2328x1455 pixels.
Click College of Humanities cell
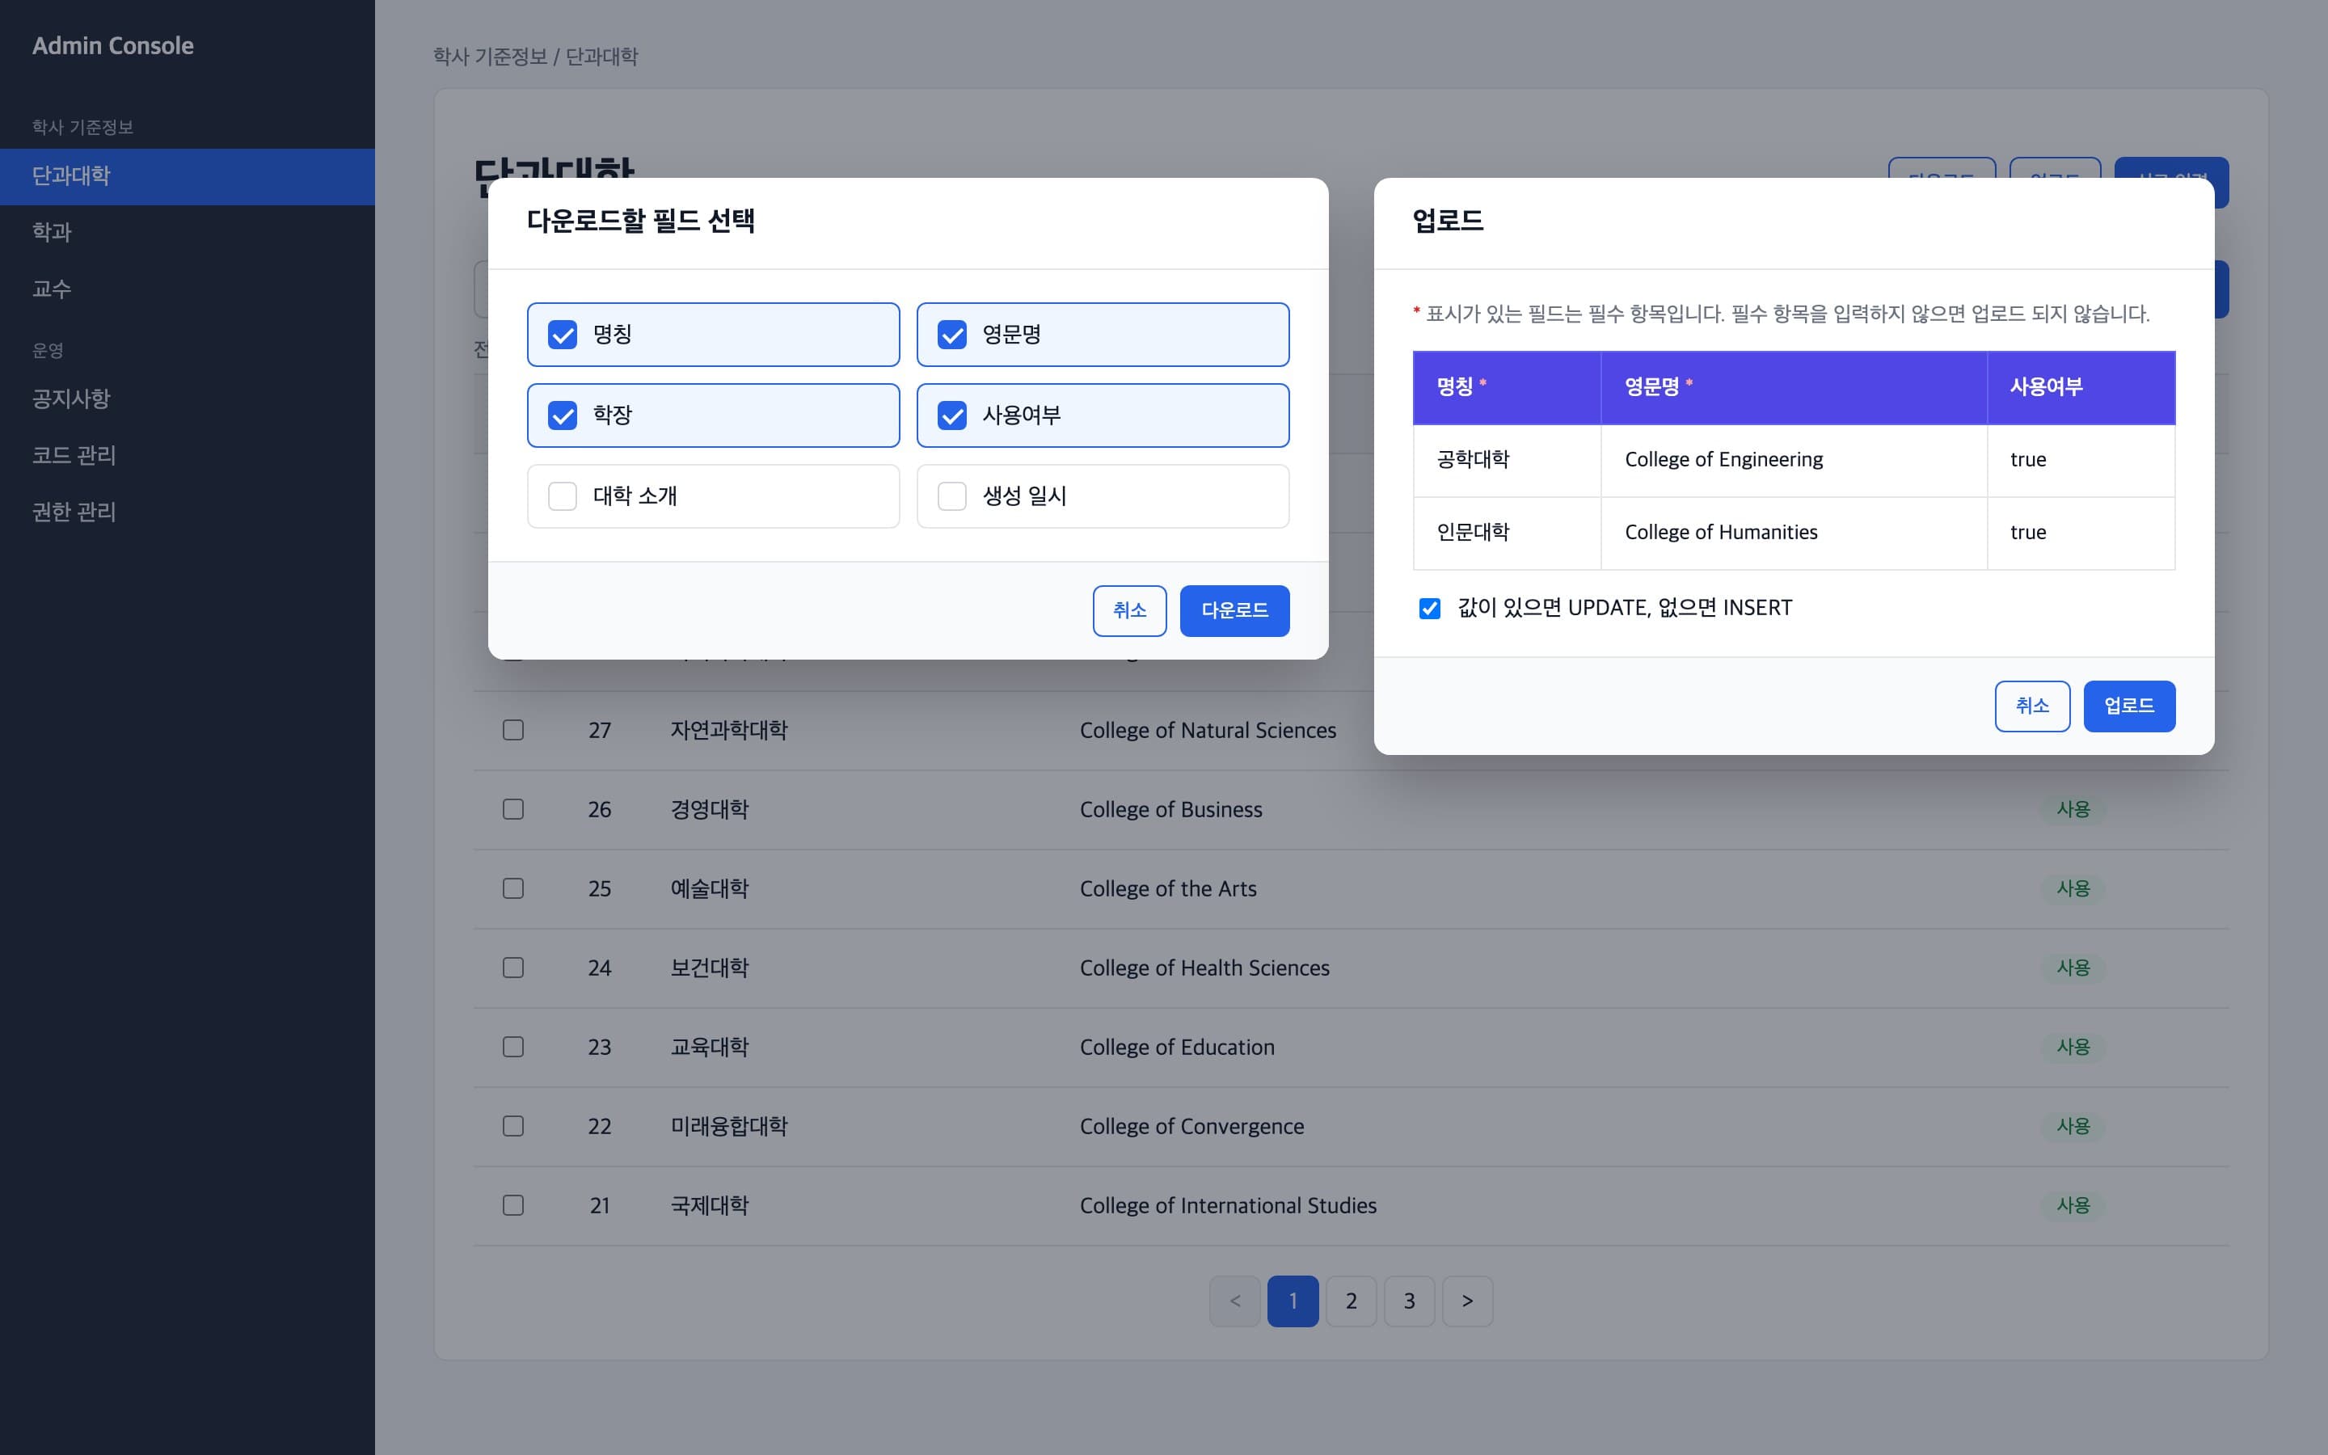[x=1794, y=533]
